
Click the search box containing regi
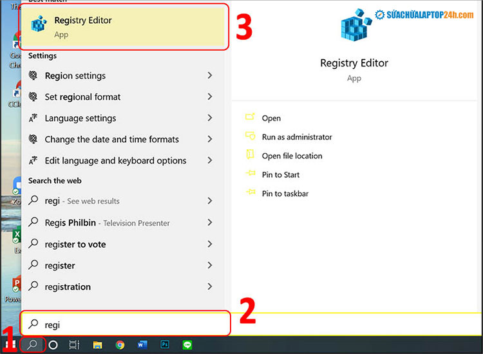click(x=126, y=324)
